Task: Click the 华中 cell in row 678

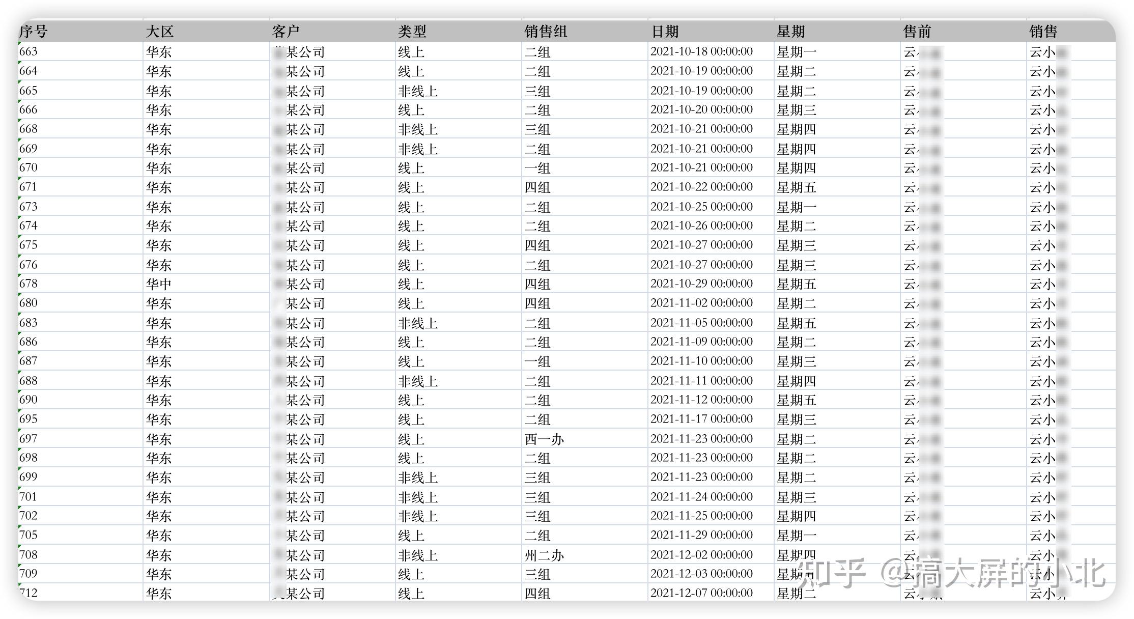Action: coord(159,284)
